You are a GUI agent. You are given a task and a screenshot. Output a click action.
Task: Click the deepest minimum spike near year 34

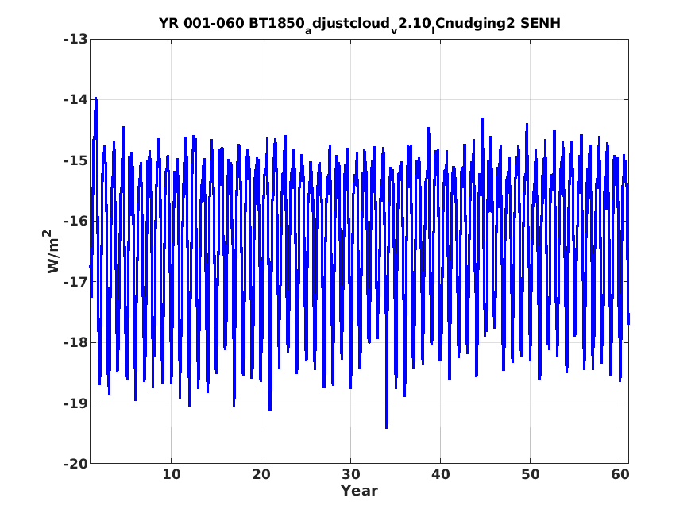pos(387,426)
